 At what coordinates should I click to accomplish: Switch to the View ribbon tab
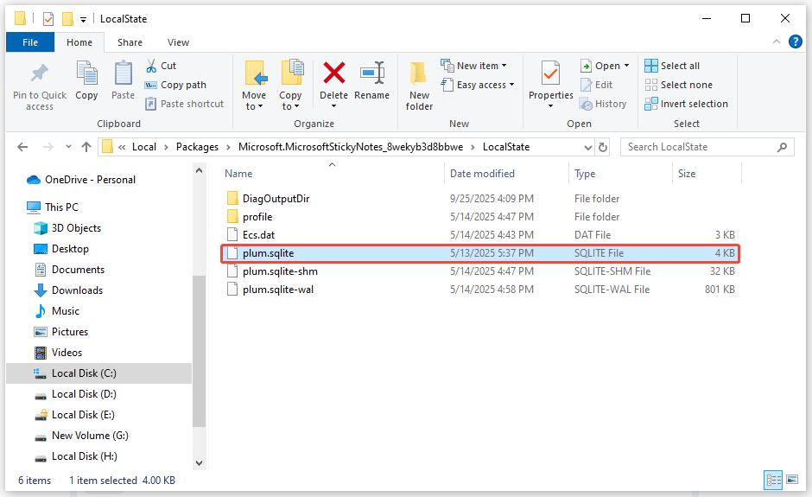[x=178, y=42]
